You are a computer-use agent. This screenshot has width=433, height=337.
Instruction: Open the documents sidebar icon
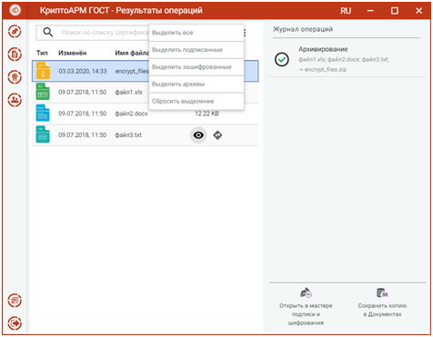(x=15, y=55)
